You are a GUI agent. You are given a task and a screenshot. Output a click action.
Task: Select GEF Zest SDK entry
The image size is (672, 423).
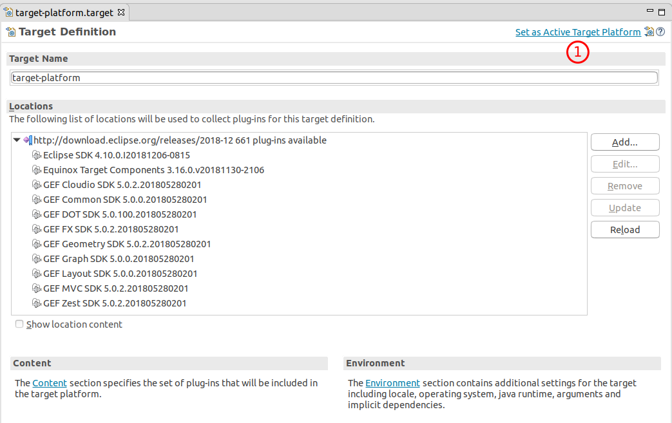[x=115, y=303]
